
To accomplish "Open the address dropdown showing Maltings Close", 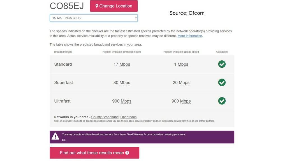I will pyautogui.click(x=94, y=18).
